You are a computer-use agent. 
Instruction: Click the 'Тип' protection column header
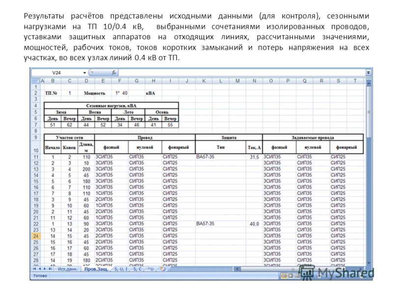pos(221,147)
